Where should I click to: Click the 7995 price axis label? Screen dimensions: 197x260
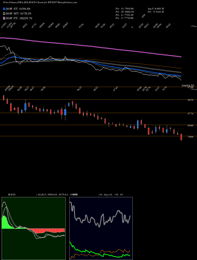tap(190, 137)
